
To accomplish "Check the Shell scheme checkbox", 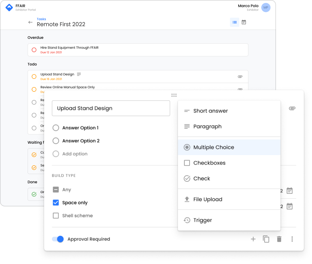I will 56,215.
